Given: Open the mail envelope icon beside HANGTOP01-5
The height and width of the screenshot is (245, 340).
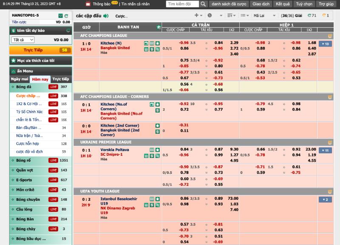Looking at the screenshot, I should click(60, 16).
